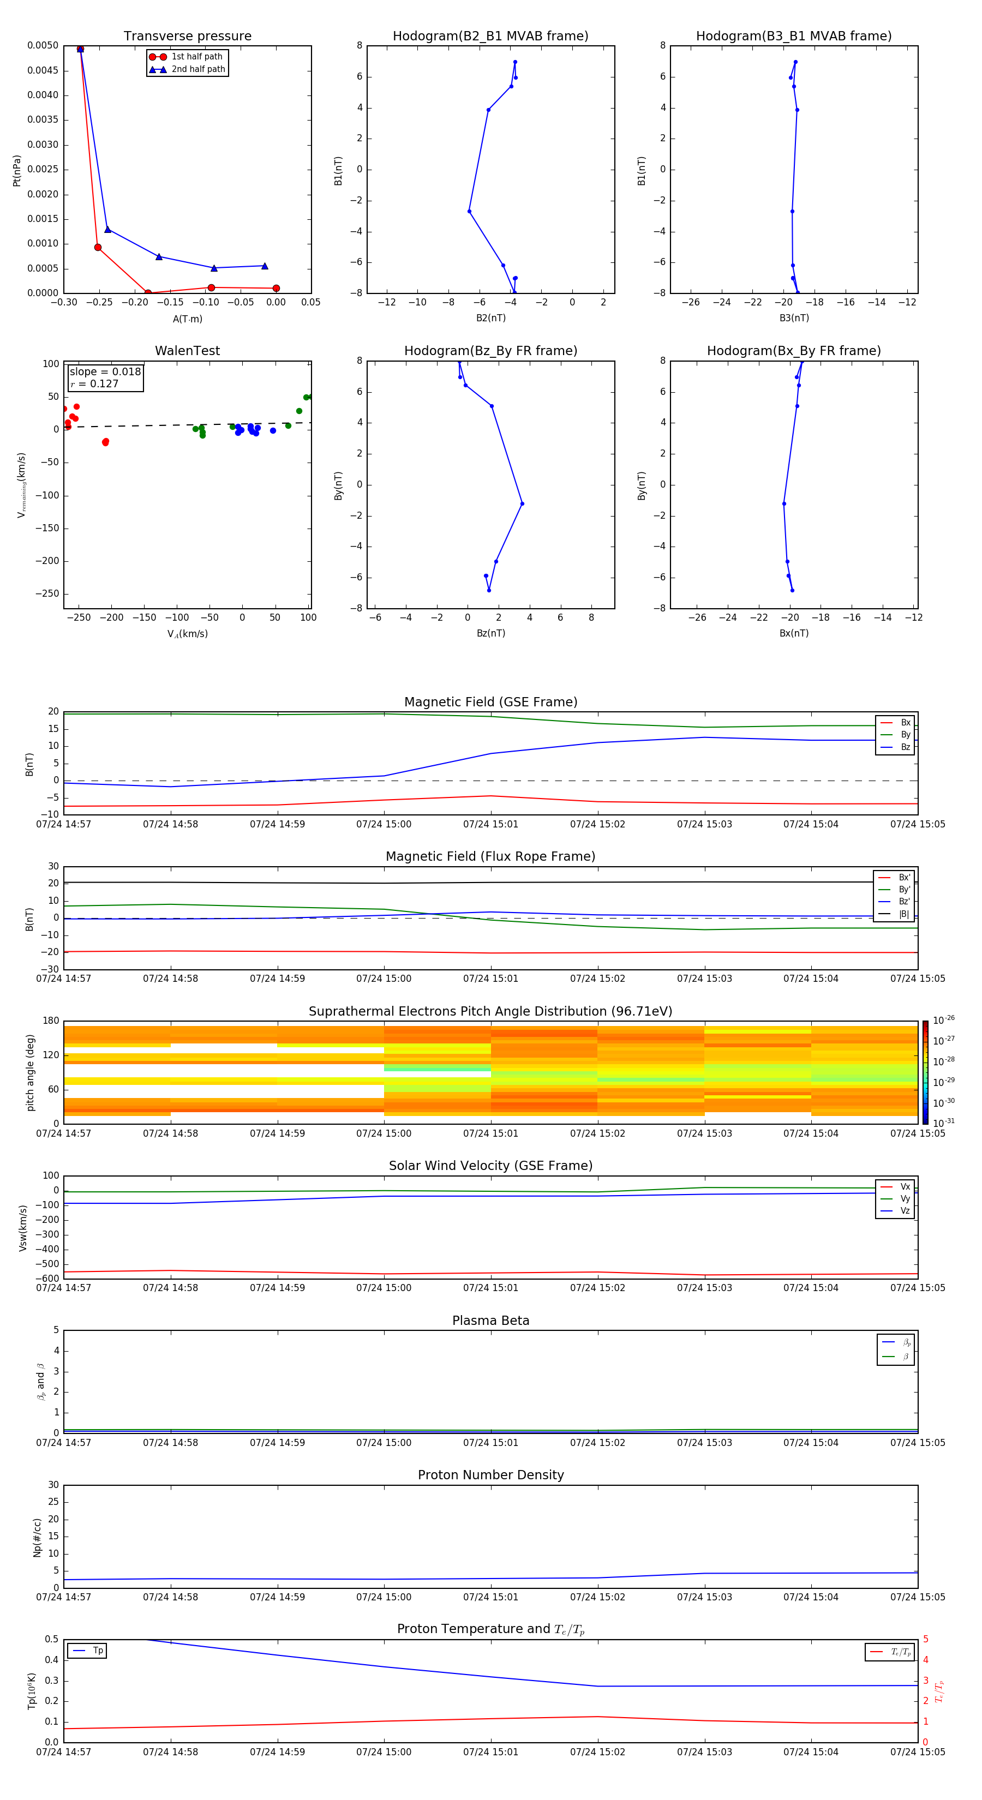
Task: Select the "B3(nT)" x-axis label
Action: [x=794, y=318]
